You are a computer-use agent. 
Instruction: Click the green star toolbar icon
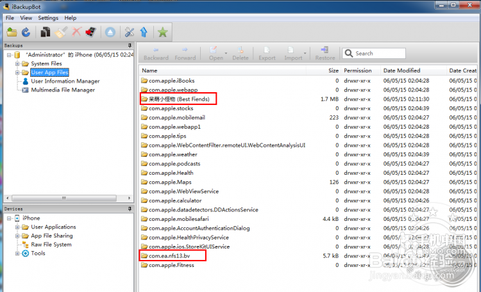(163, 32)
